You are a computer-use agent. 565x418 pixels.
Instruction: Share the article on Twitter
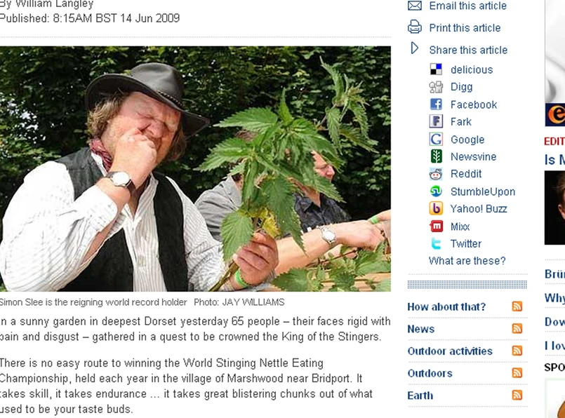click(x=465, y=244)
